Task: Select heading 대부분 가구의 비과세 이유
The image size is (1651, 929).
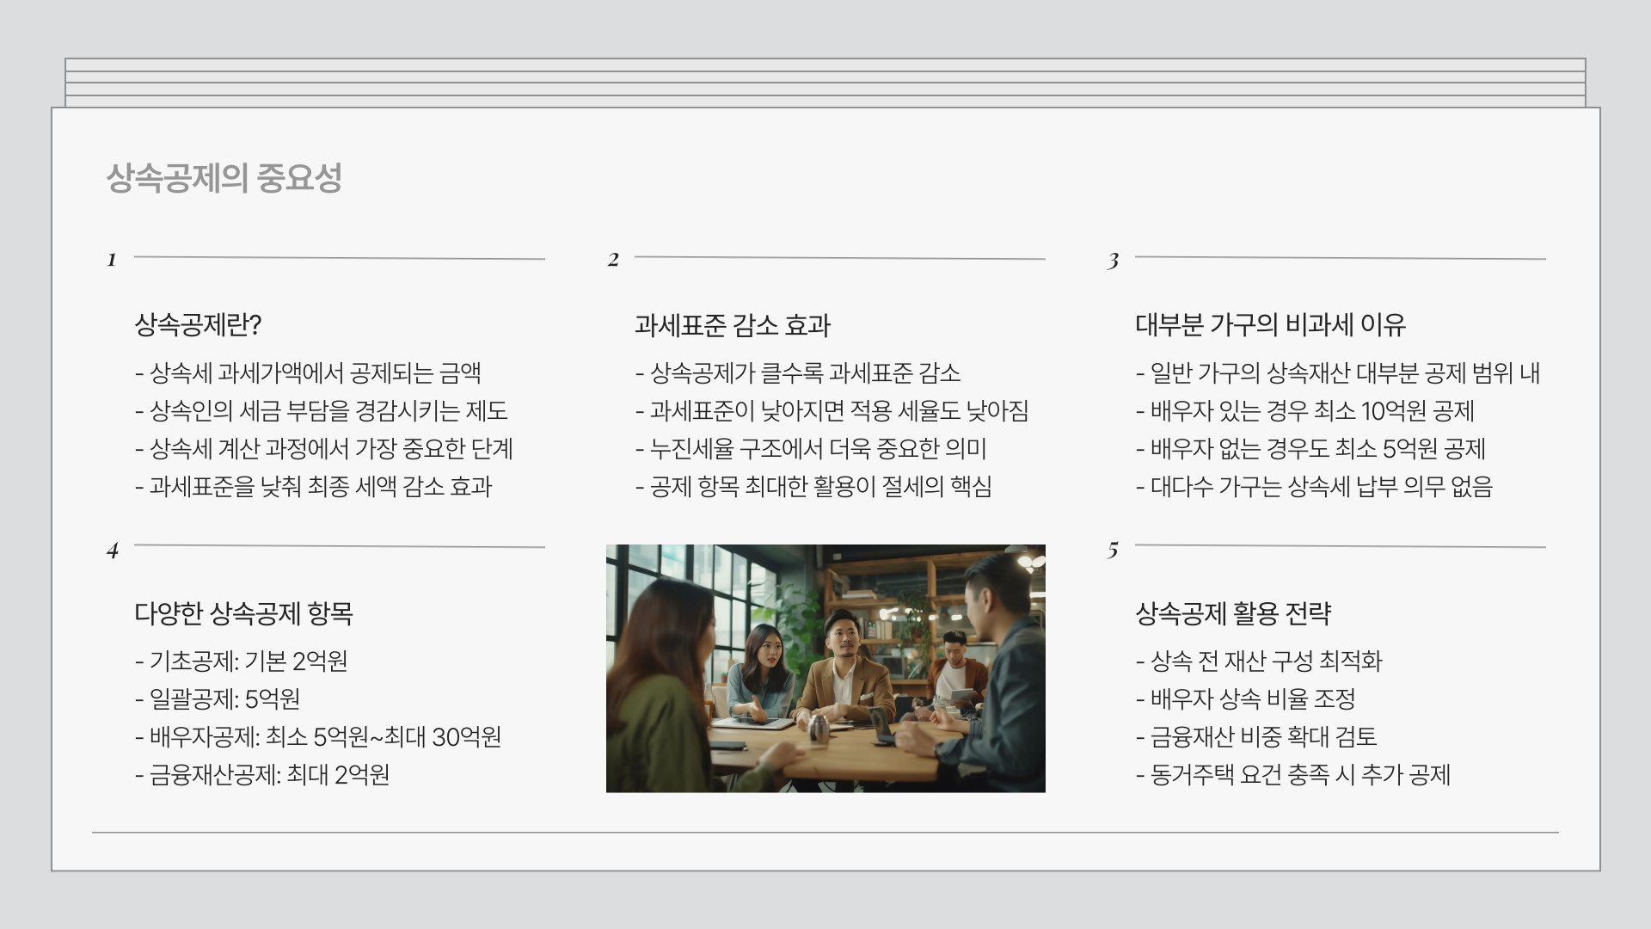Action: (1270, 325)
